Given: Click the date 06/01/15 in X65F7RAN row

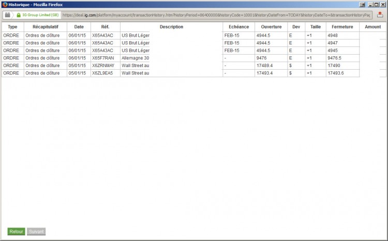Looking at the screenshot, I should [79, 58].
